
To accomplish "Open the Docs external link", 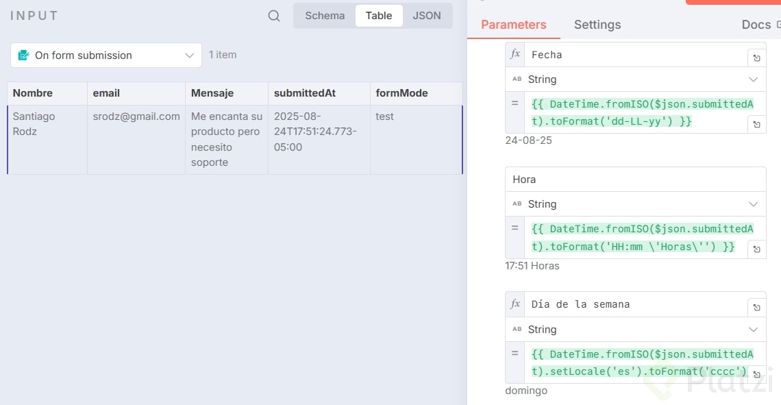I will coord(759,25).
